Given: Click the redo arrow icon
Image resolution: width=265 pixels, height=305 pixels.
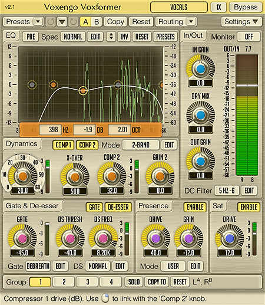Looking at the screenshot, I should coord(74,22).
